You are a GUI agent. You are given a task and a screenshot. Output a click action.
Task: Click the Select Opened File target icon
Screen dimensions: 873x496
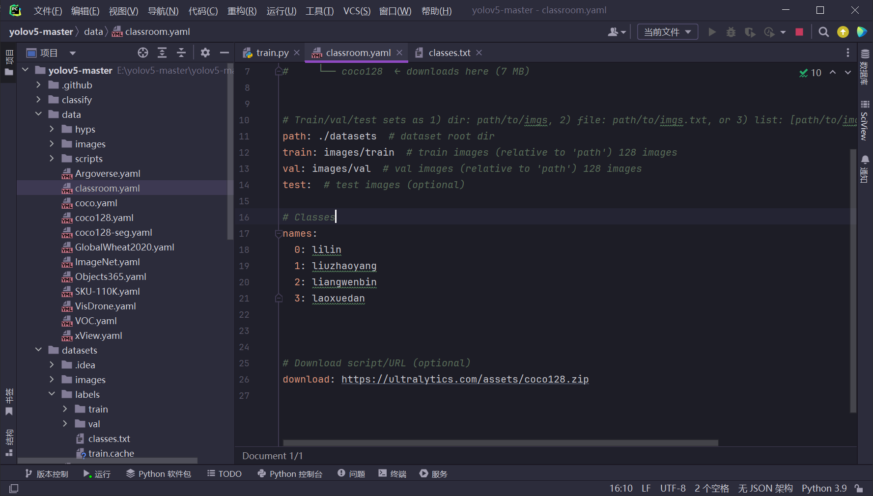point(143,53)
